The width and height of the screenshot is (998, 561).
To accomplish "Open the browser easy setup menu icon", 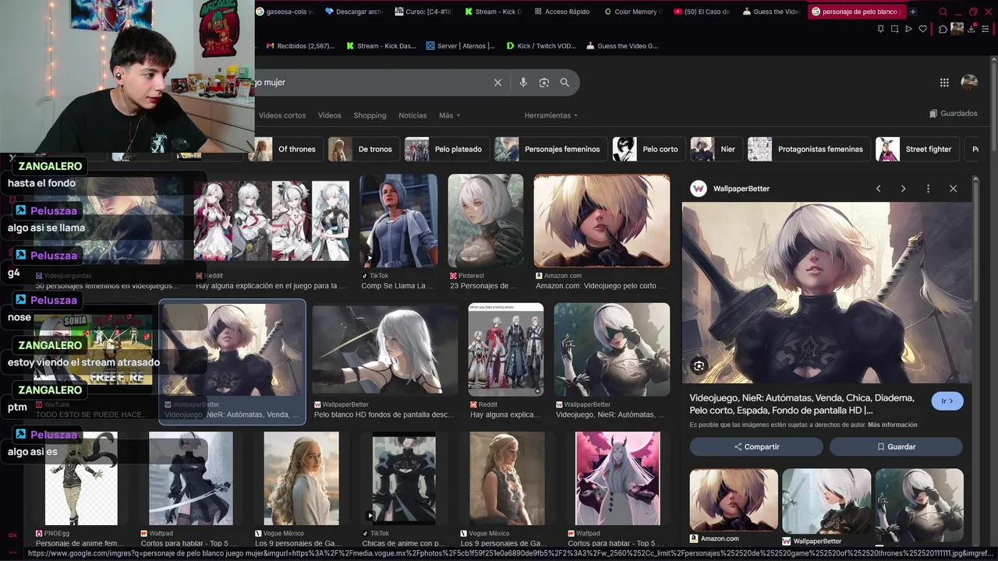I will coord(986,29).
